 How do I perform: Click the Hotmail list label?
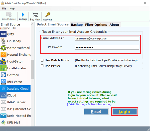[x=13, y=75]
